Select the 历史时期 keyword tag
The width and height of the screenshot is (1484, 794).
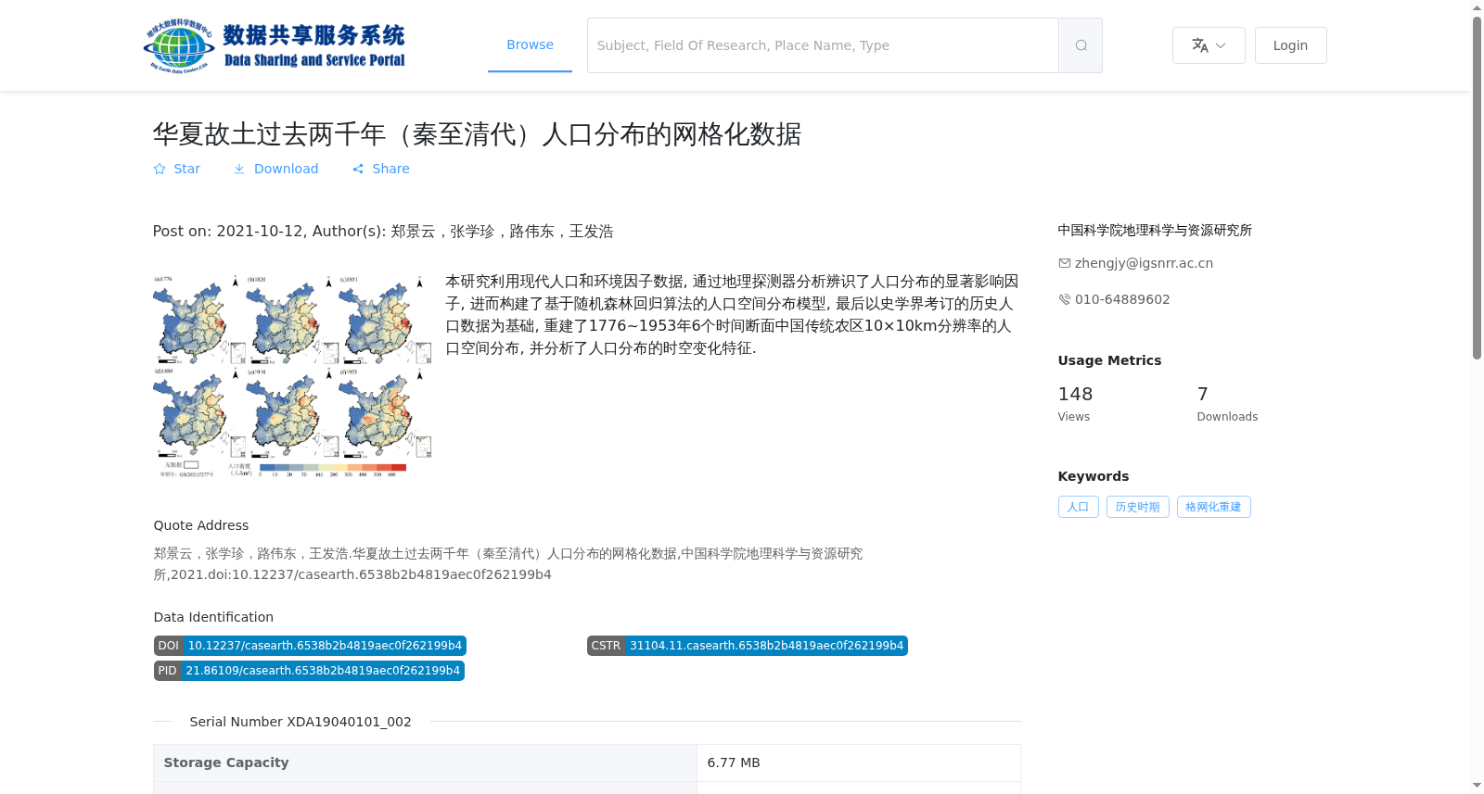(x=1137, y=507)
